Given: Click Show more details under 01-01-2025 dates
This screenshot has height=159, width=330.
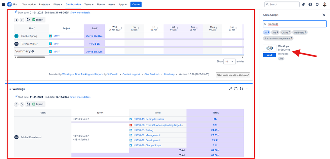Looking at the screenshot, I should tap(80, 12).
